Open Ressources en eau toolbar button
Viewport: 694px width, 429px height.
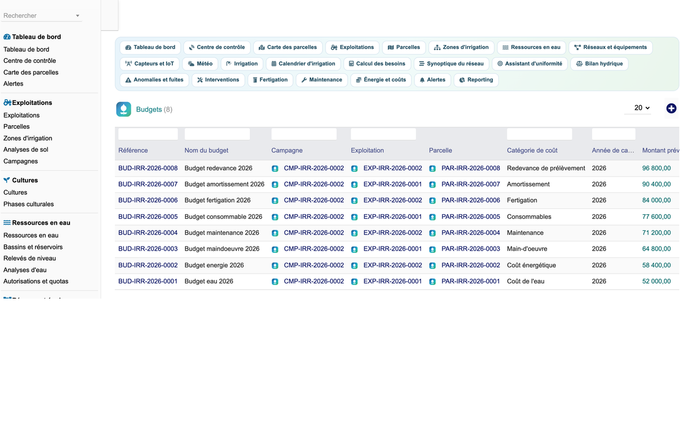(x=531, y=47)
